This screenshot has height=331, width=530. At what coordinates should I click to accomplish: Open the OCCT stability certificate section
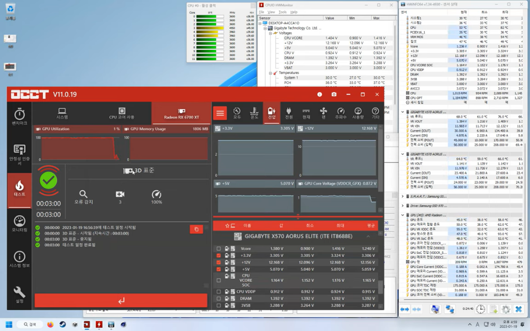(x=19, y=155)
